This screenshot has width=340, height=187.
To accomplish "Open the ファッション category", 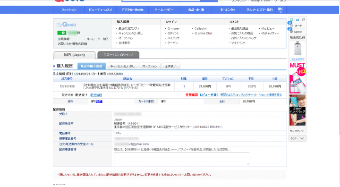I will 69,10.
